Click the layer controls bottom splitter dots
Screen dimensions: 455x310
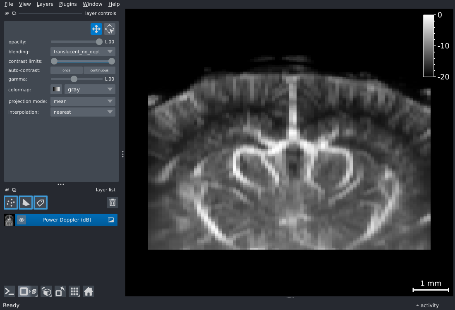coord(61,184)
